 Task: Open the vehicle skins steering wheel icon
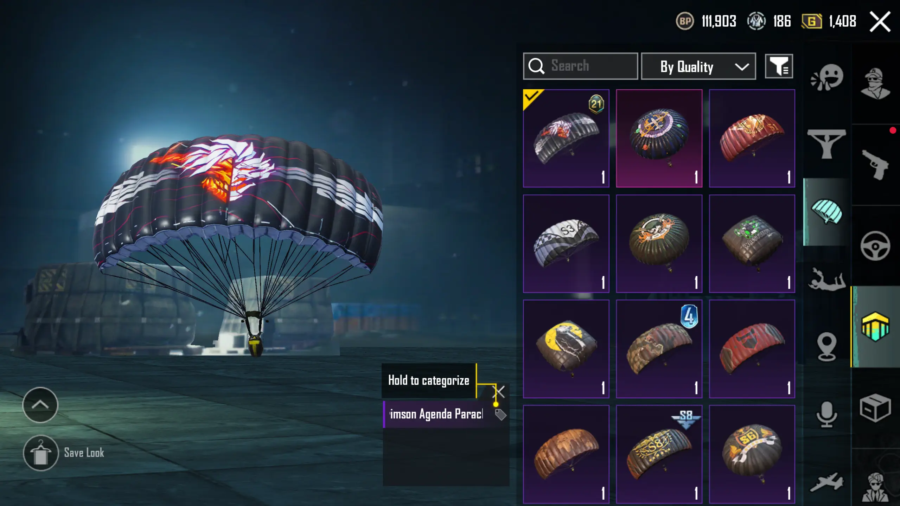tap(875, 245)
